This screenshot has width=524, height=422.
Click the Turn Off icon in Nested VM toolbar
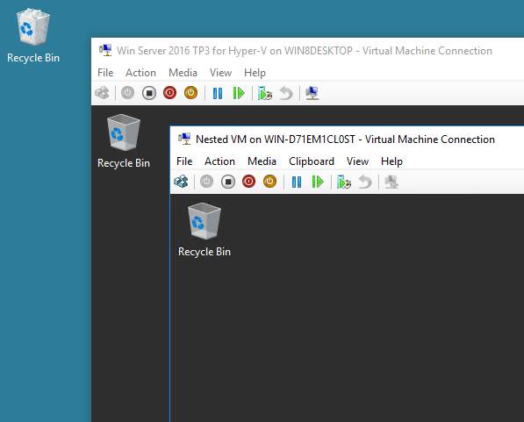coord(228,182)
